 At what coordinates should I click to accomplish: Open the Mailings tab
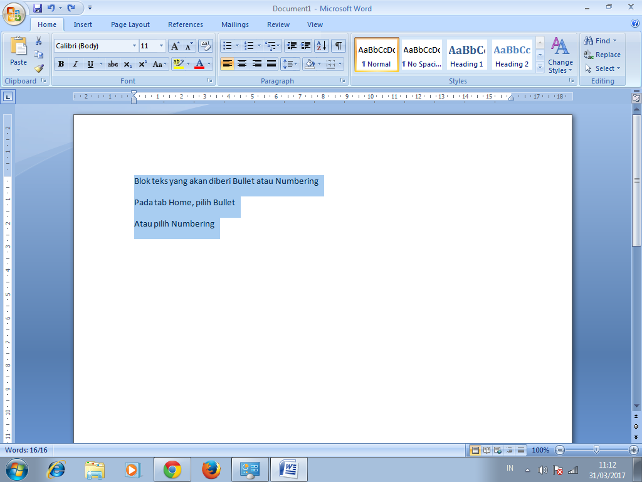point(234,24)
